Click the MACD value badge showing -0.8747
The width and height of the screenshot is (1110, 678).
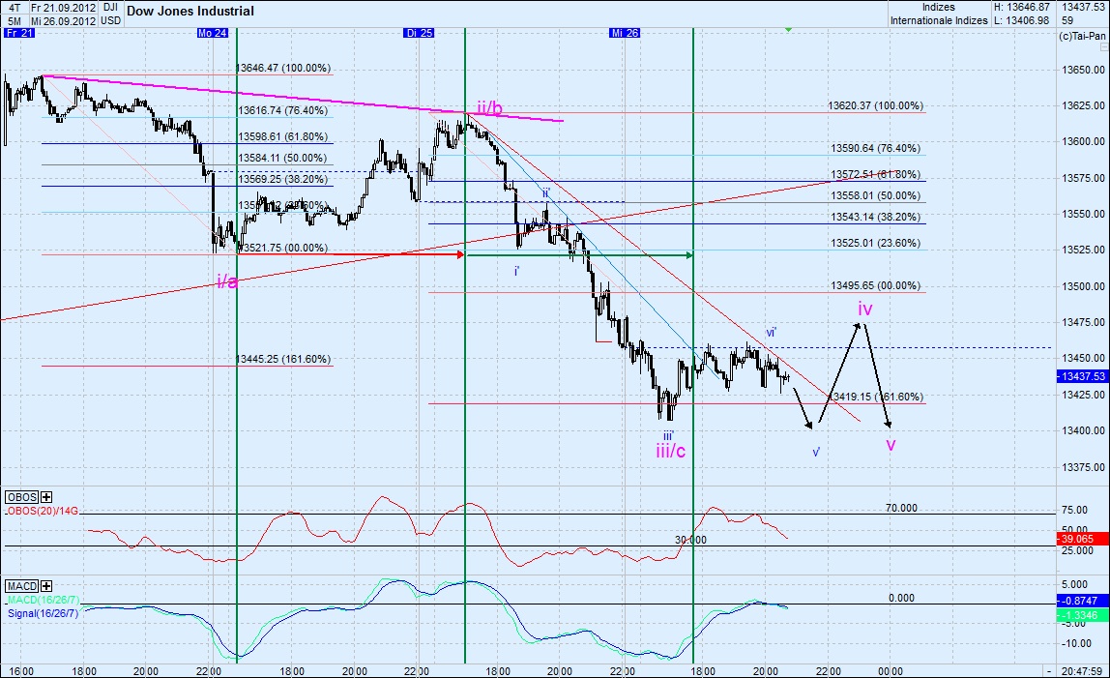1080,603
